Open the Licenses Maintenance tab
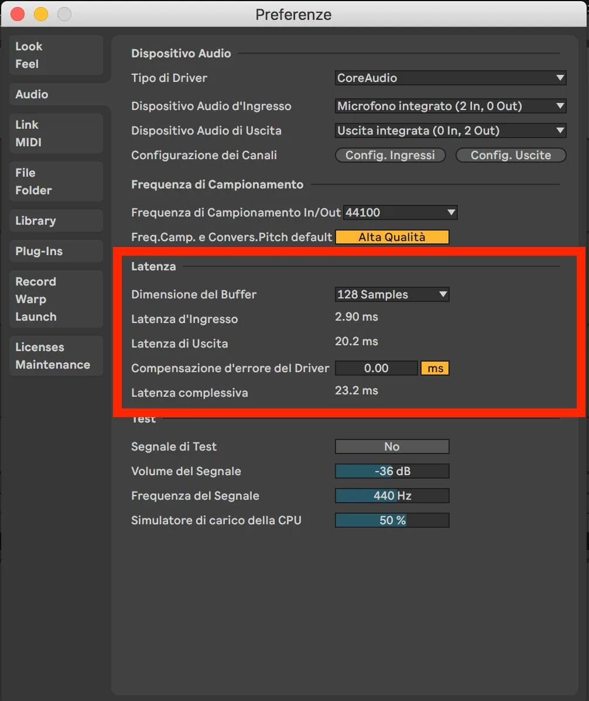The height and width of the screenshot is (701, 589). pyautogui.click(x=56, y=356)
